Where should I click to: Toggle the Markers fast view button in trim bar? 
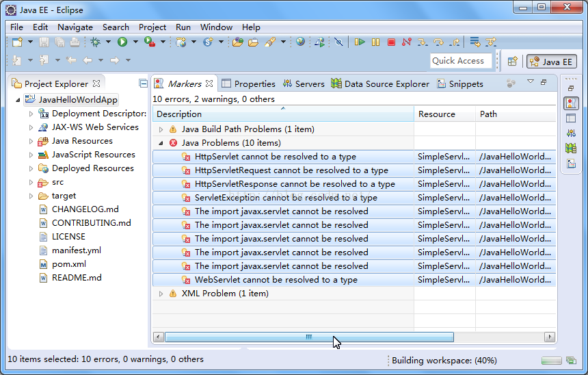571,103
